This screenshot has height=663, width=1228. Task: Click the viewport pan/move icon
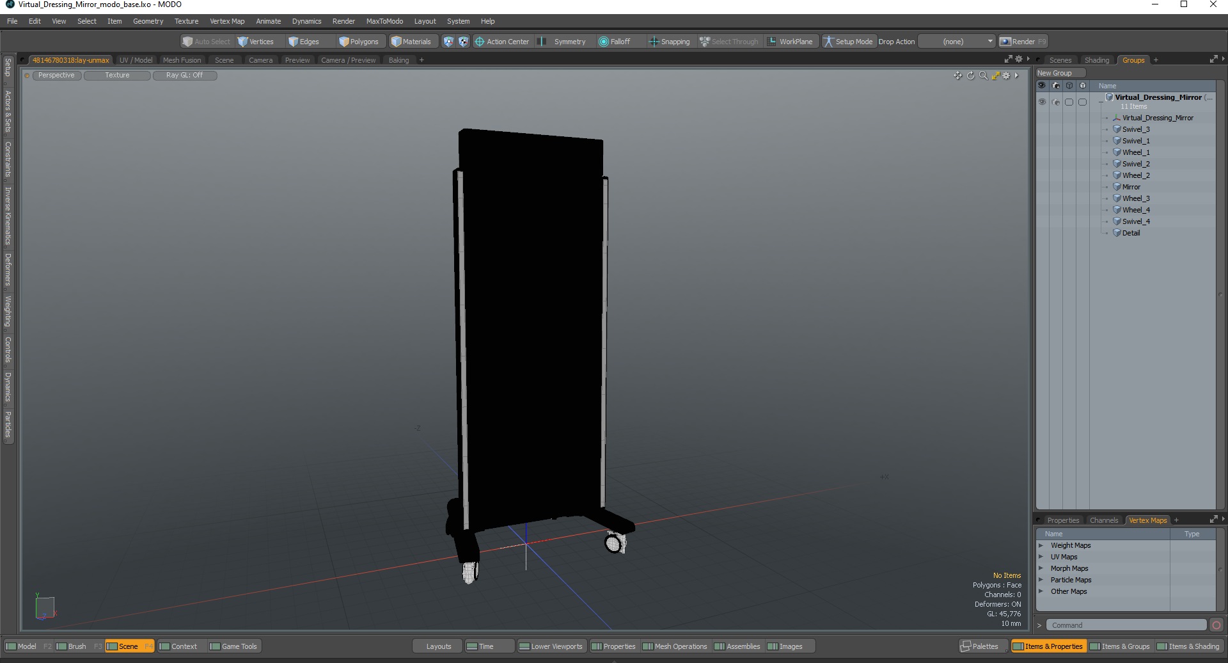957,76
